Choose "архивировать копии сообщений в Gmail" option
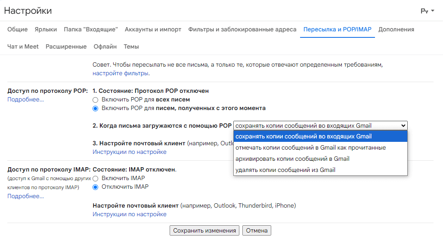Viewport: 443px width, 239px height. [320, 159]
